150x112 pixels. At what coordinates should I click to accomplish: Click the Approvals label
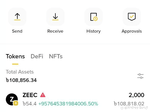point(132,31)
